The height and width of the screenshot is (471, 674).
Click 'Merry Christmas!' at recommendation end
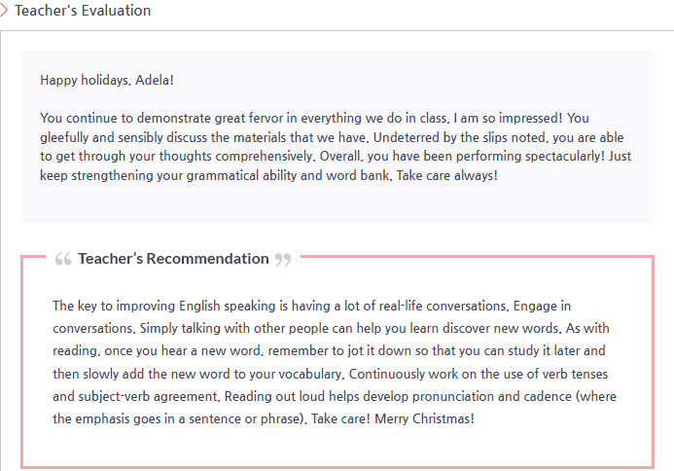(x=424, y=419)
